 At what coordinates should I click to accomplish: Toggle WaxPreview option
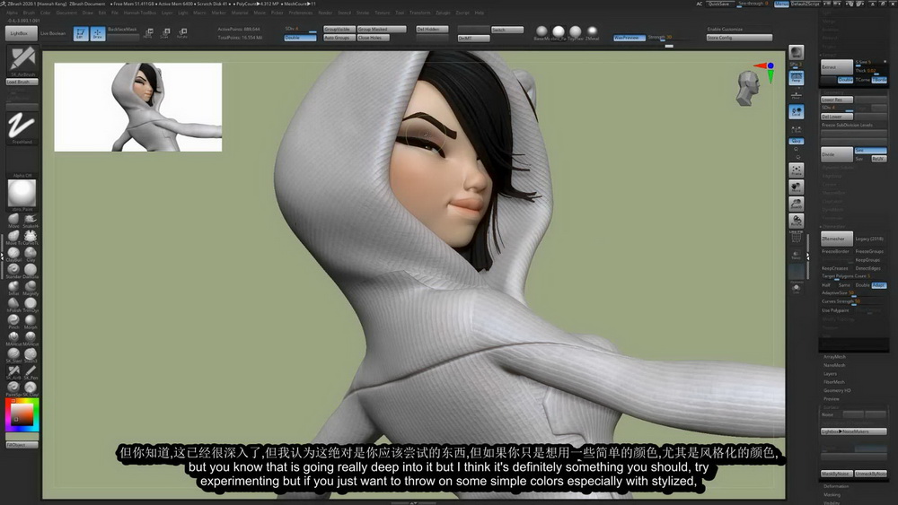tap(629, 38)
